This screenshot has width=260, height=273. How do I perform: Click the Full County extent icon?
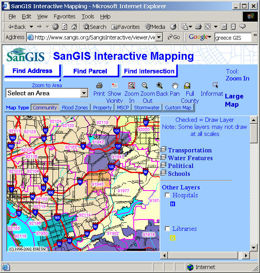pos(187,86)
